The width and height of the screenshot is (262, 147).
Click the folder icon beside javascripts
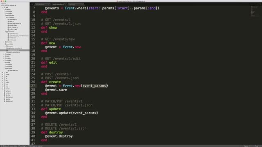(7, 16)
